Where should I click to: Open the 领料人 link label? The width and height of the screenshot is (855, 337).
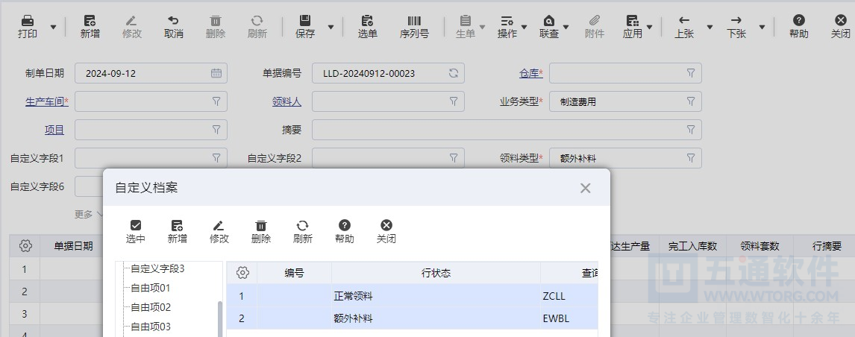286,101
